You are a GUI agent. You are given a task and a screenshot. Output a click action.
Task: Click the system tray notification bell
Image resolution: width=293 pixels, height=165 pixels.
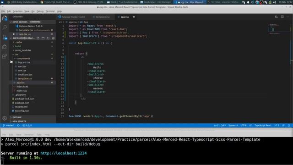pyautogui.click(x=248, y=2)
